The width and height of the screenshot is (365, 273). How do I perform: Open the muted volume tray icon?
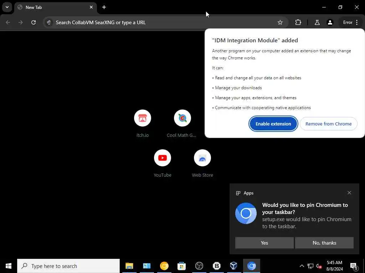coord(319,266)
